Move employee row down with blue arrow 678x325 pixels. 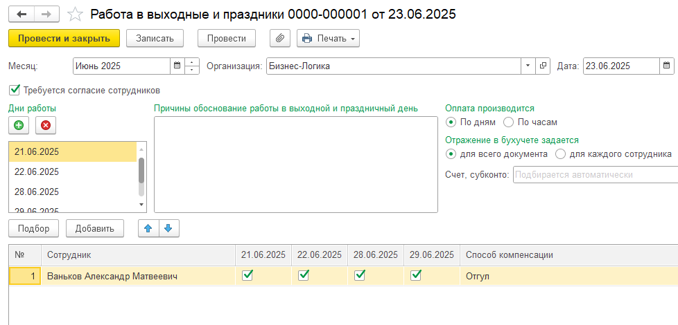pos(168,228)
